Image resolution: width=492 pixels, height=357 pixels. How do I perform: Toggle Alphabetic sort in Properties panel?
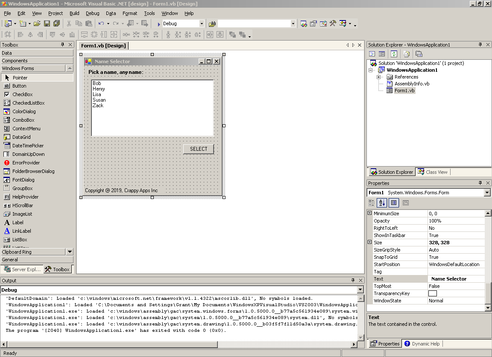tap(382, 203)
